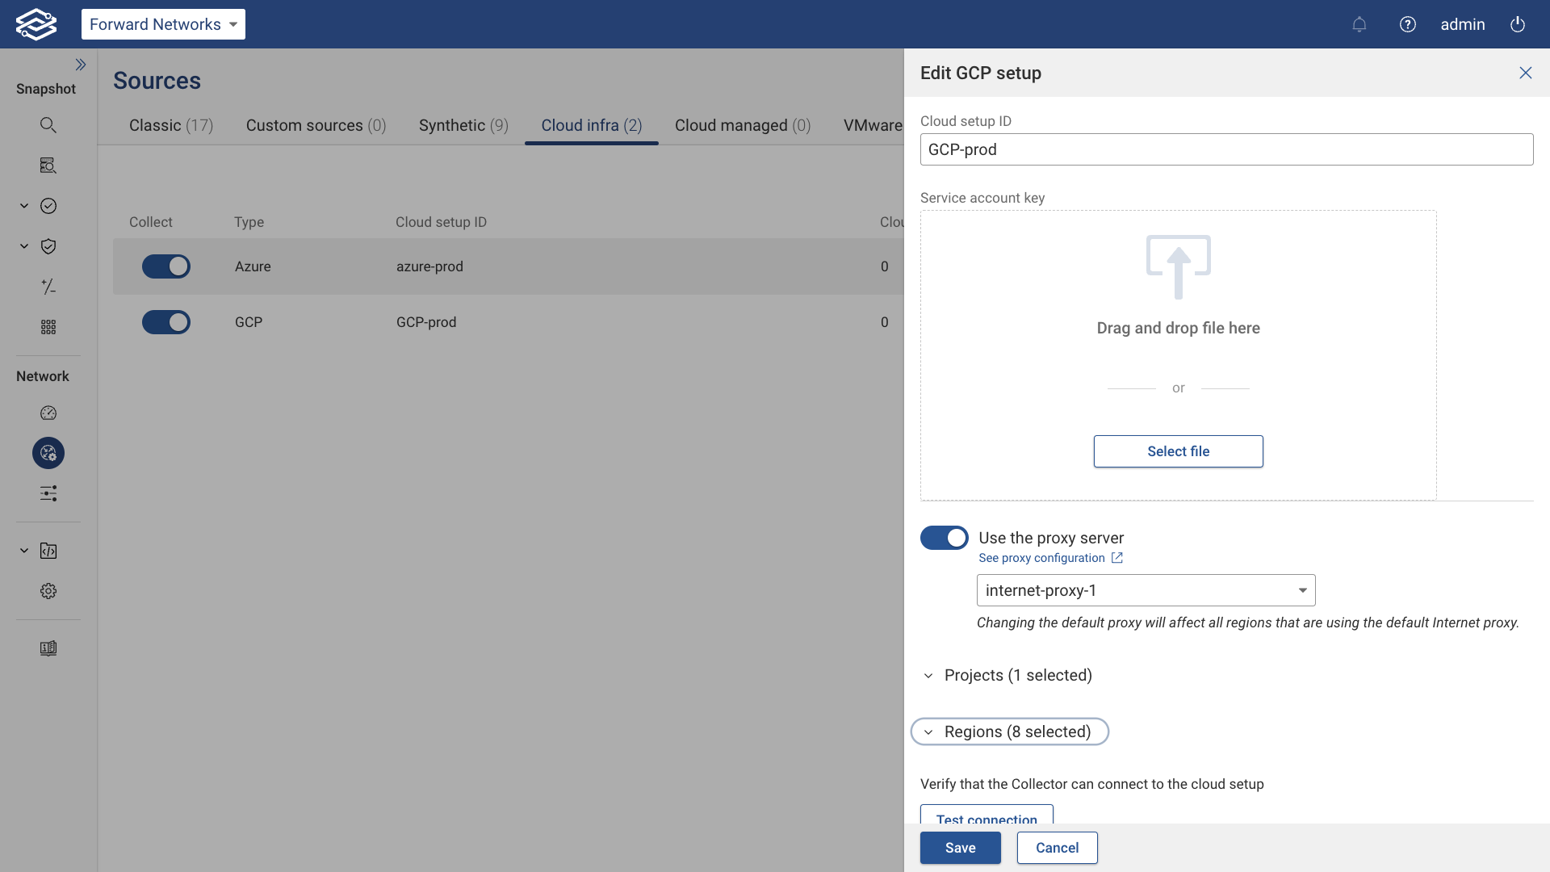Image resolution: width=1550 pixels, height=872 pixels.
Task: Open the Forward Networks network selector
Action: click(163, 24)
